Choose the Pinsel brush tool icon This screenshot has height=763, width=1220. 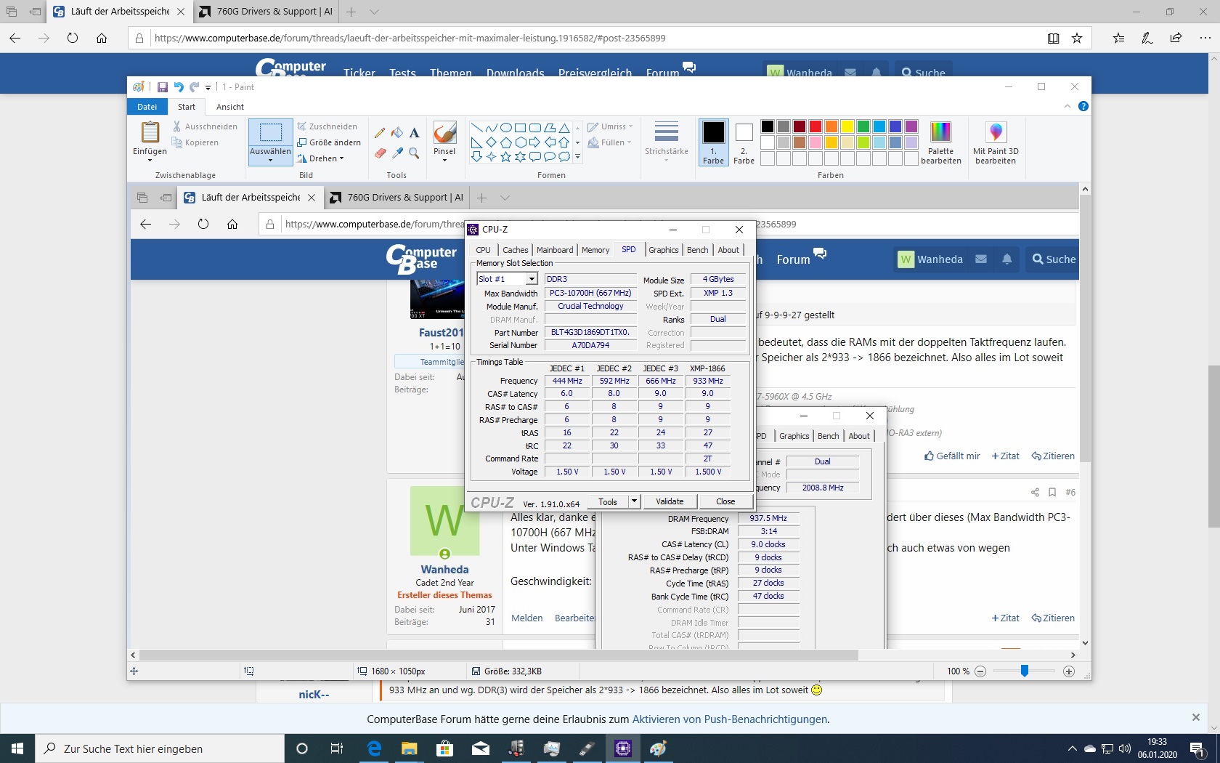(x=444, y=133)
